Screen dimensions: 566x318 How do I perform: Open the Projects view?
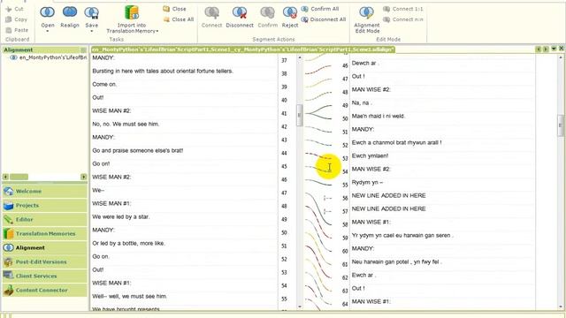pyautogui.click(x=45, y=205)
